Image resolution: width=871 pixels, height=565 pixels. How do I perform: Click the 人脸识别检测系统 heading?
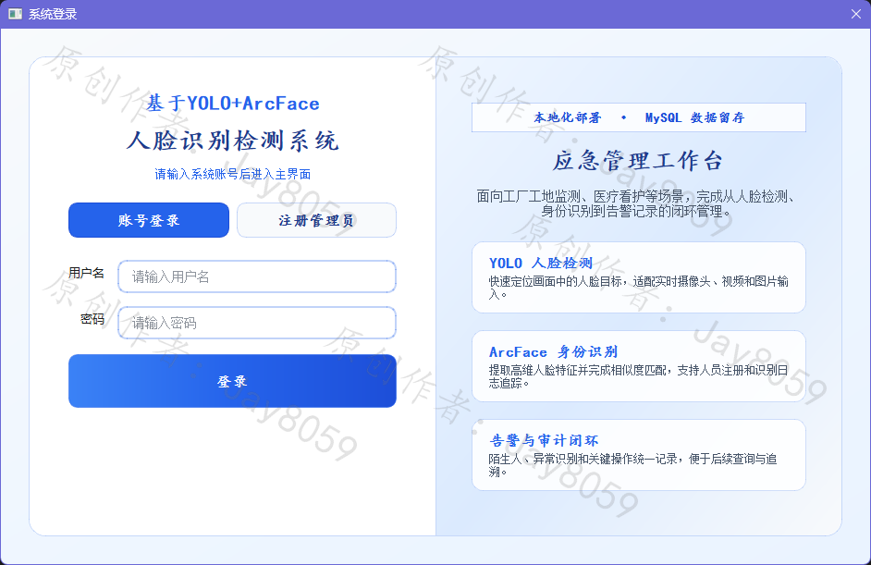tap(232, 141)
